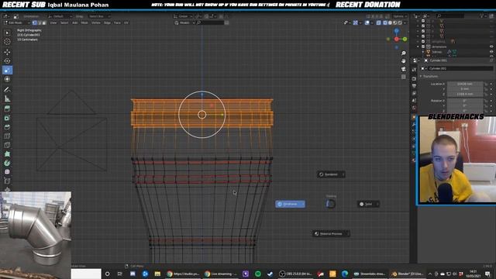Screen dimensions: 496x279
Task: Choose Material Preview in the pie menu
Action: click(x=331, y=234)
